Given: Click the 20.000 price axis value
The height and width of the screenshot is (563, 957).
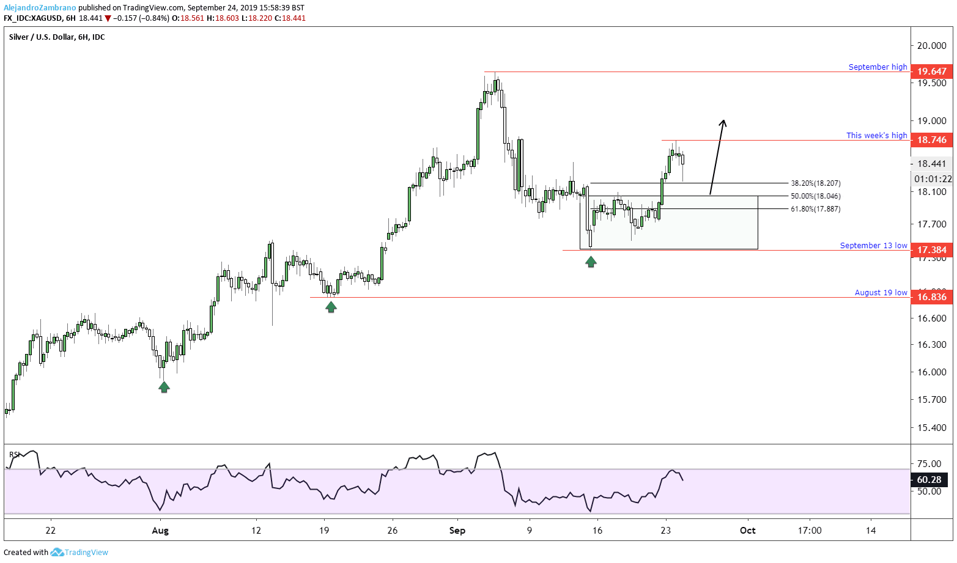Looking at the screenshot, I should coord(931,46).
